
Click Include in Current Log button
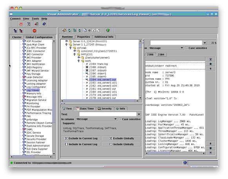[81, 144]
